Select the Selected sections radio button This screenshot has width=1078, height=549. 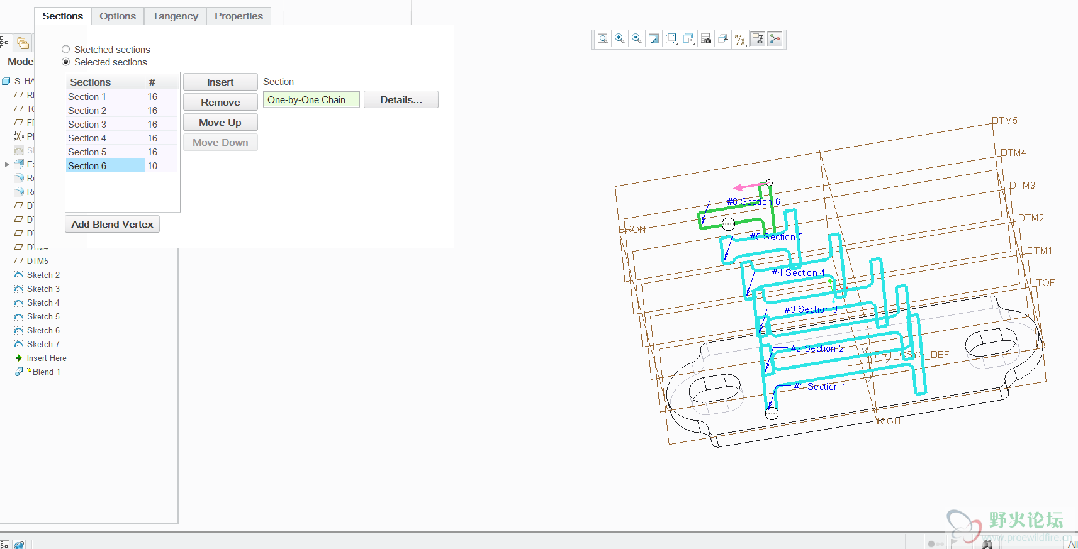65,62
